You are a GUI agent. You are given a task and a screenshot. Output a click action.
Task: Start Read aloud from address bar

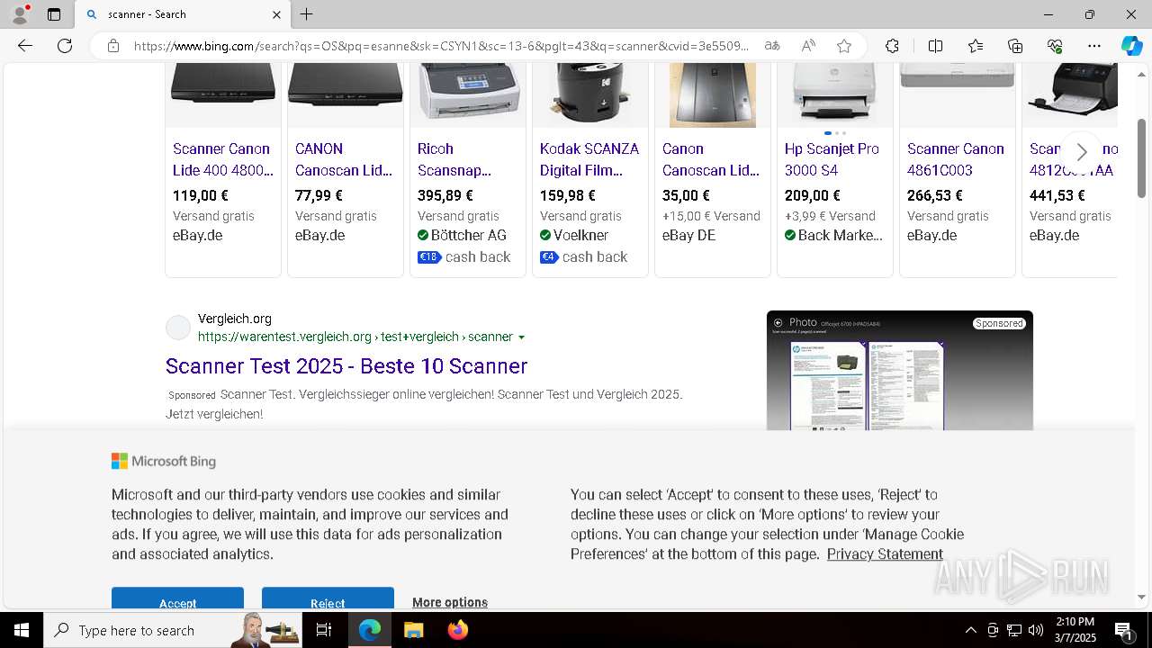808,46
